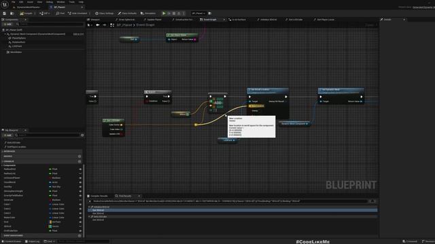Click Color 1 Linear Color type swatch
The image size is (435, 244).
50,205
